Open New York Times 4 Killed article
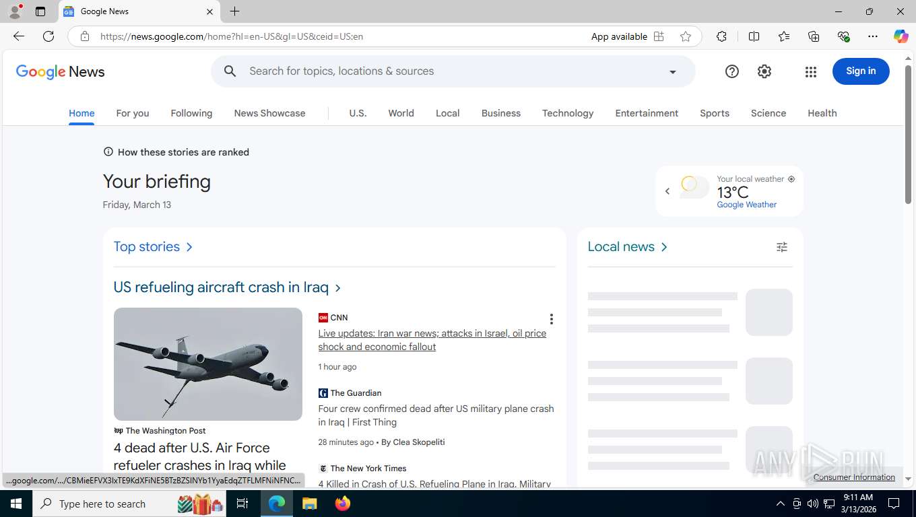The image size is (916, 517). pos(434,483)
